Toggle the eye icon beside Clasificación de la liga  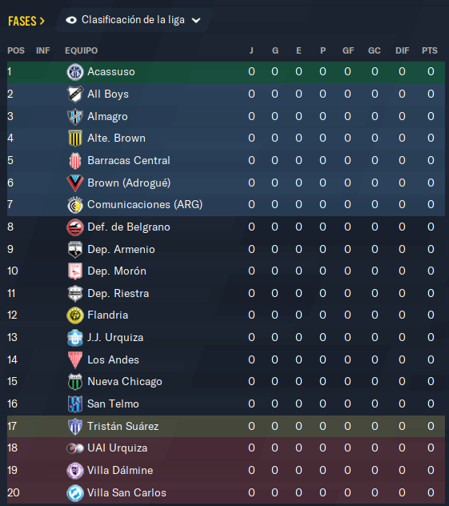[x=71, y=20]
